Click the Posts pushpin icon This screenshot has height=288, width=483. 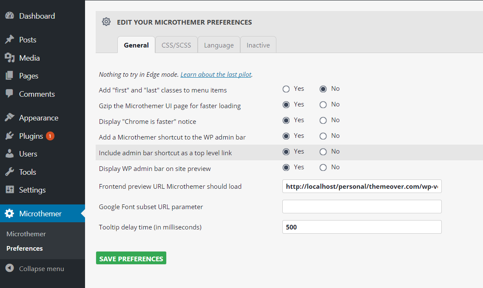pos(9,39)
